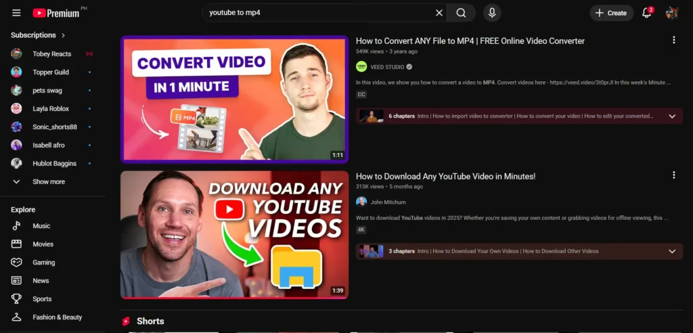Expand the 3 chapters dropdown arrow
The height and width of the screenshot is (333, 693).
672,251
